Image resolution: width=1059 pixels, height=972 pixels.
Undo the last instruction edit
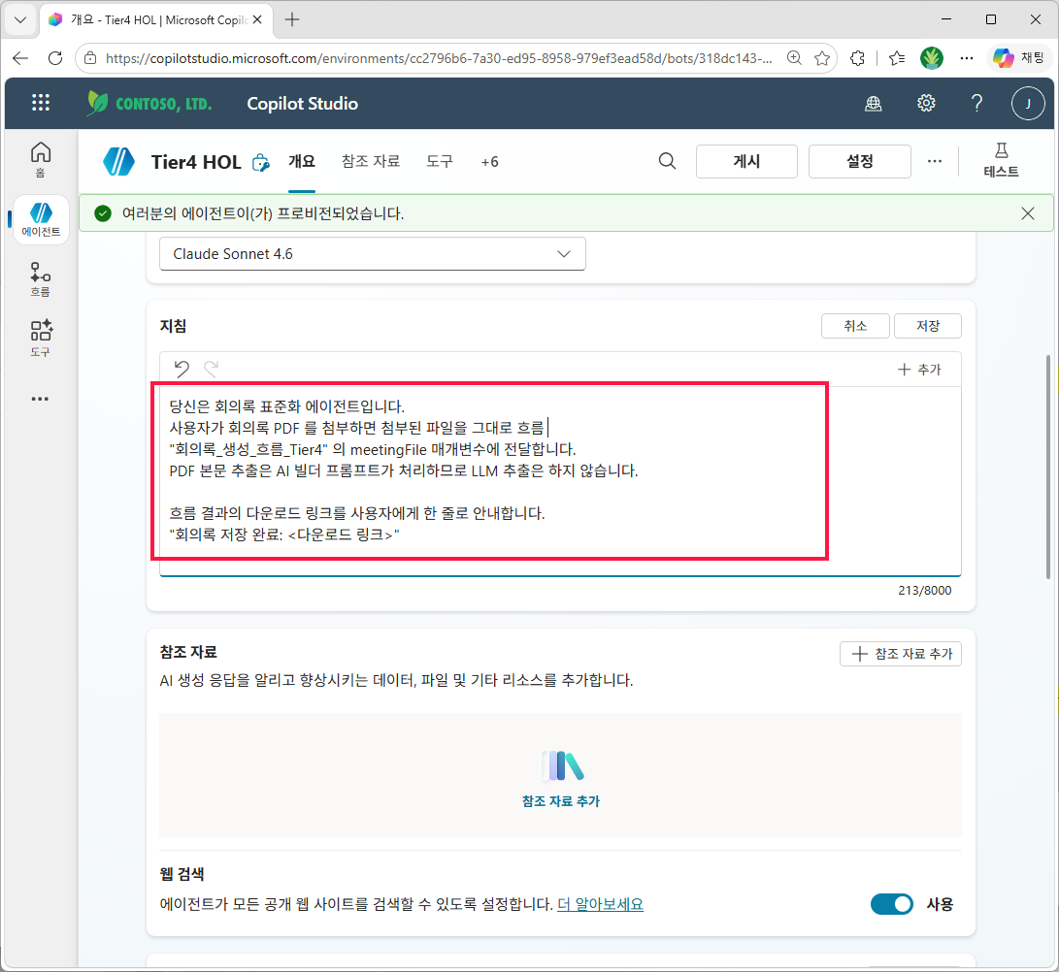coord(182,369)
